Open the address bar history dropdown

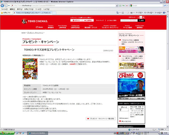click(x=117, y=6)
